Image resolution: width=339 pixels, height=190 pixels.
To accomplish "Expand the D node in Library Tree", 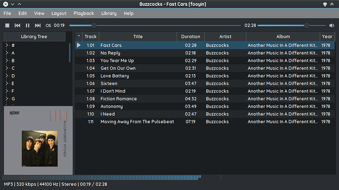I will 7,76.
